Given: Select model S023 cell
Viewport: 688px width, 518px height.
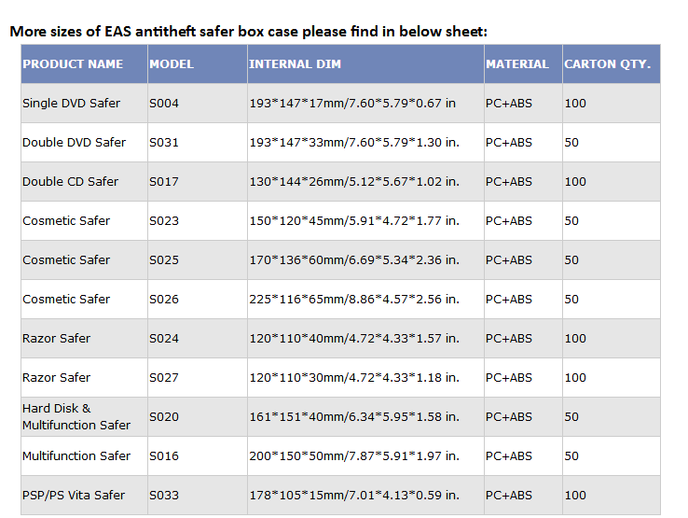Looking at the screenshot, I should tap(198, 220).
